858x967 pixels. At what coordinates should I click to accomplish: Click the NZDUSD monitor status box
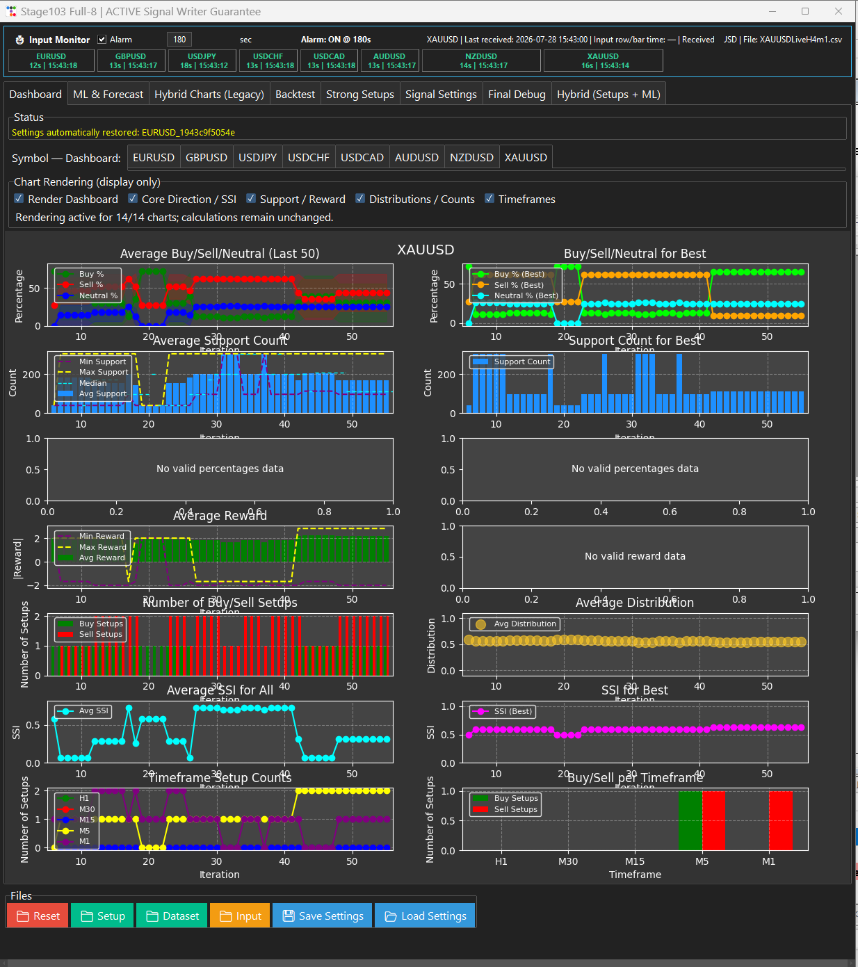[x=481, y=60]
